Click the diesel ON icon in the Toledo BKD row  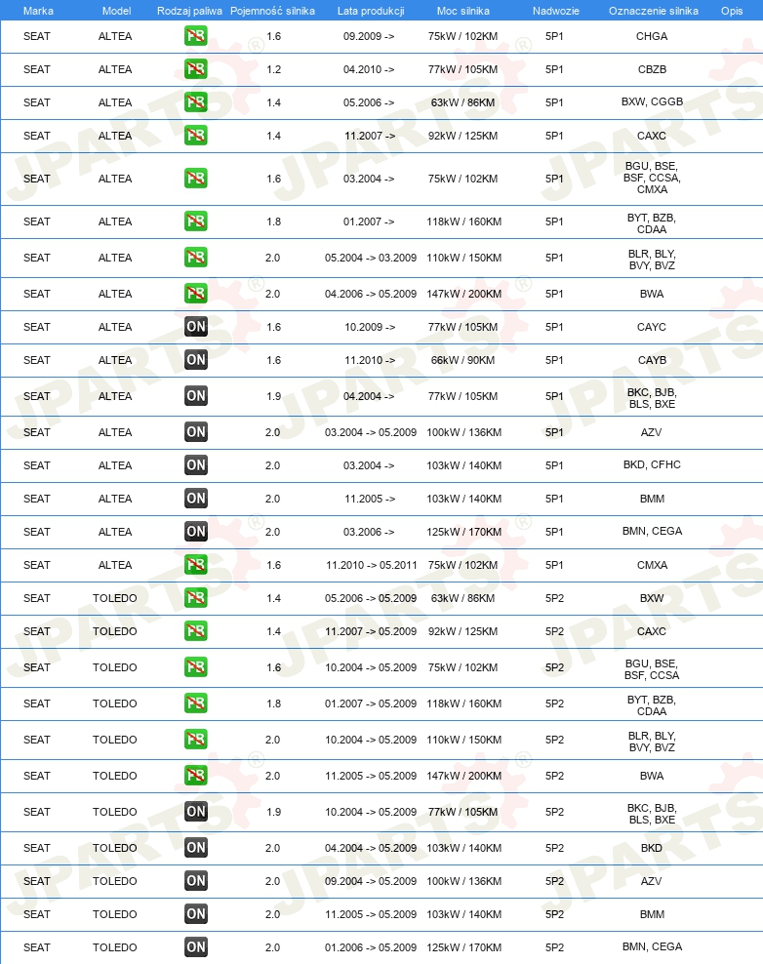tap(195, 848)
